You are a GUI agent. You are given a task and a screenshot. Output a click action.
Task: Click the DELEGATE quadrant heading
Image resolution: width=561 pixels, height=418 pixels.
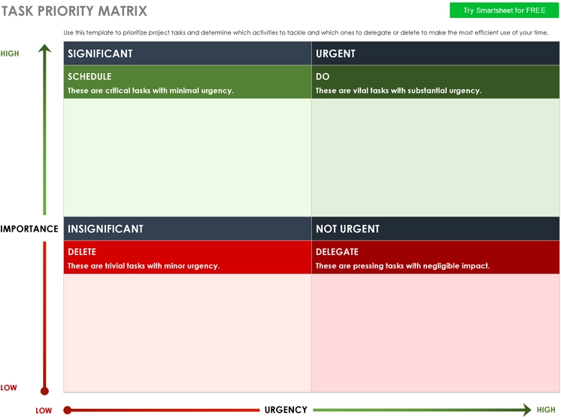coord(337,252)
